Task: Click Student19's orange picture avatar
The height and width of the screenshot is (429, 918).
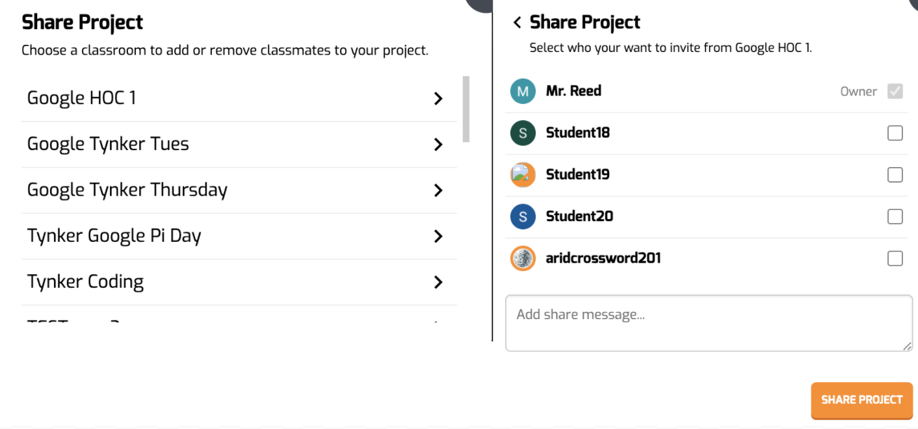Action: coord(523,175)
